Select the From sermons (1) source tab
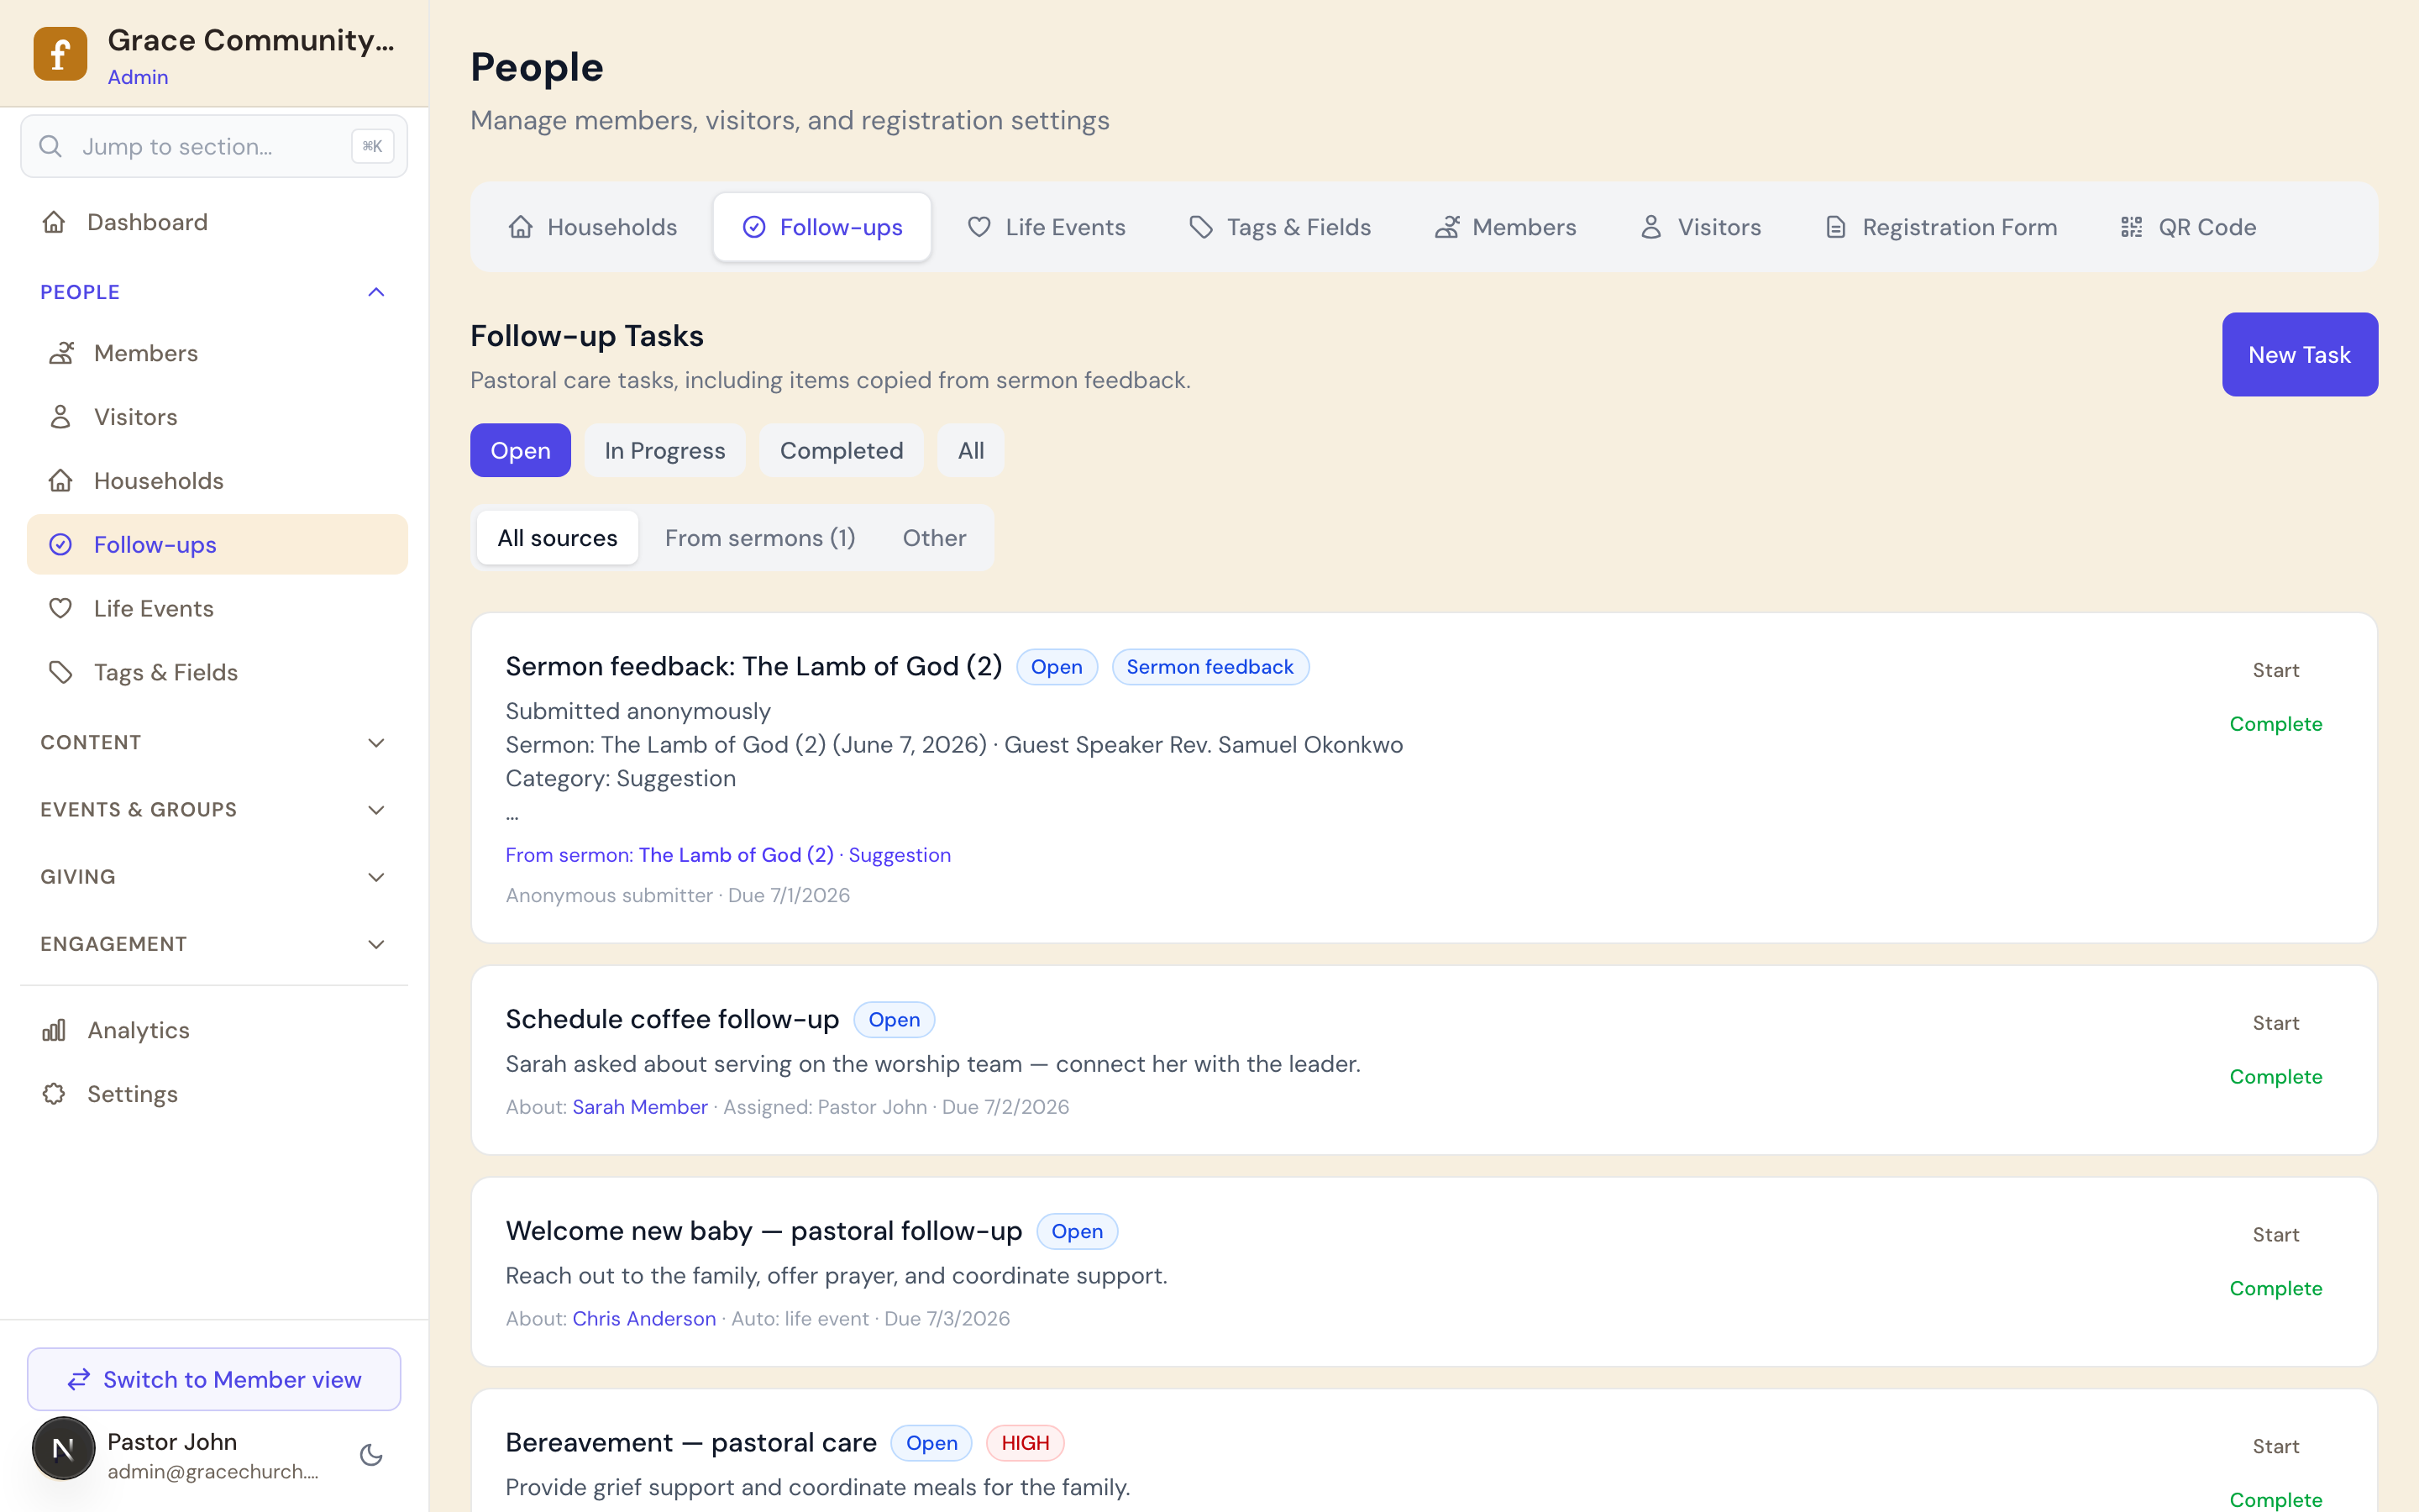 point(759,538)
